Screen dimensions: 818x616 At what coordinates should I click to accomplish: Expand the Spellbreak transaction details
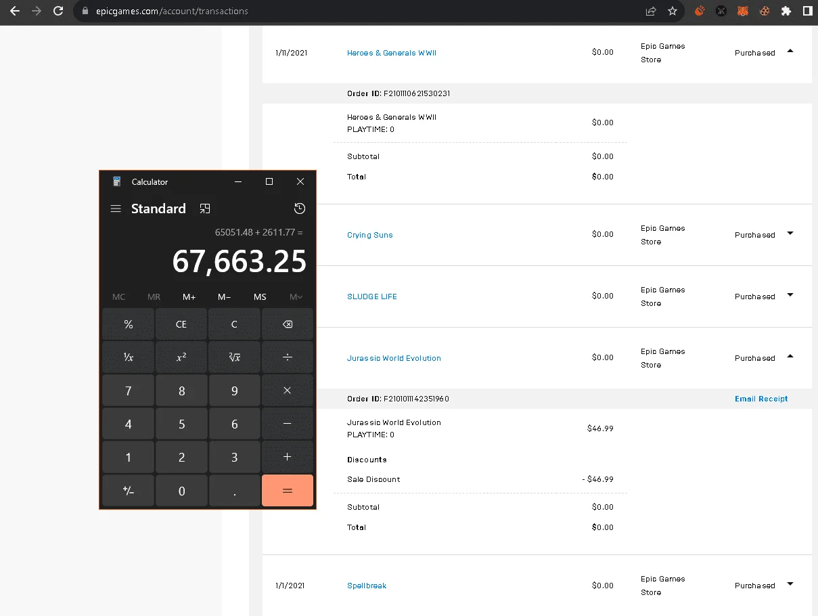pyautogui.click(x=790, y=584)
